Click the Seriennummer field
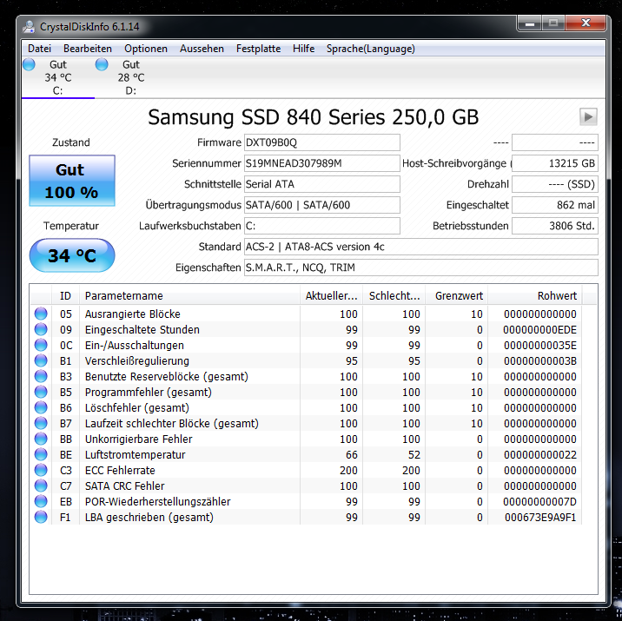This screenshot has height=621, width=622. click(x=321, y=163)
